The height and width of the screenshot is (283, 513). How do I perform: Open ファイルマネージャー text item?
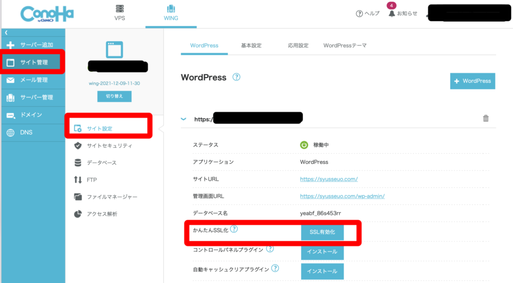pyautogui.click(x=112, y=197)
